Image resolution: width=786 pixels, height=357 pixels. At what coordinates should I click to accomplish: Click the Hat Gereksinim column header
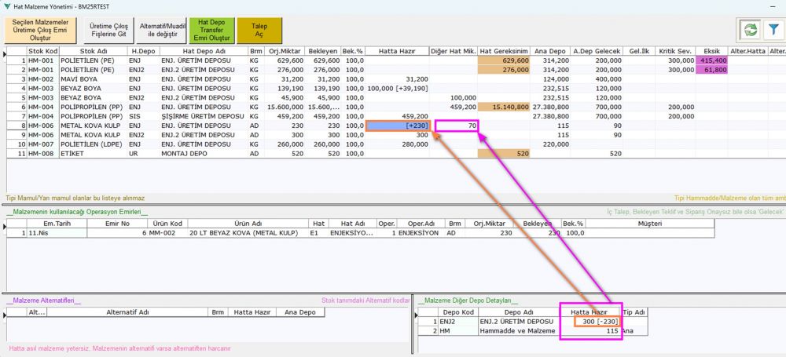tap(503, 51)
